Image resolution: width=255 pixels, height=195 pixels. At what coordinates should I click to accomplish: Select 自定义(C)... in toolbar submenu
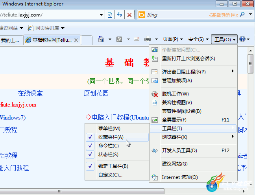[117, 175]
